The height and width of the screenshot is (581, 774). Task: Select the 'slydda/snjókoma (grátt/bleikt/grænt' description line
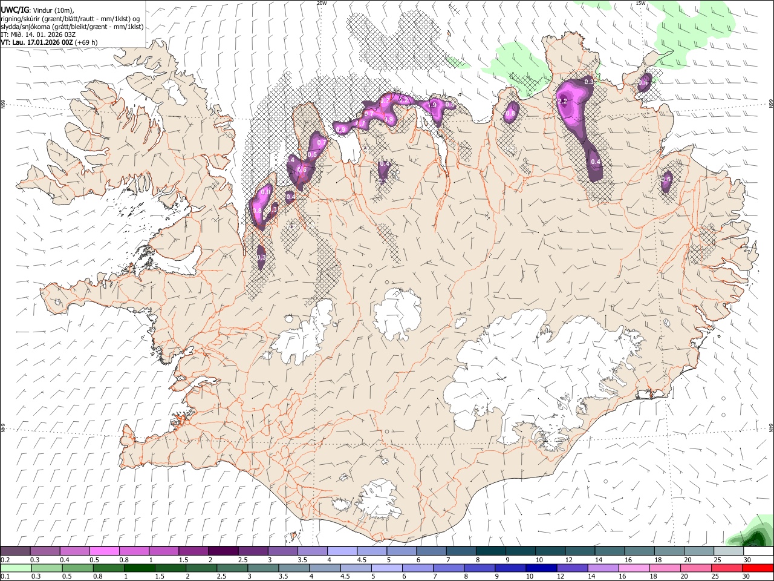point(72,27)
